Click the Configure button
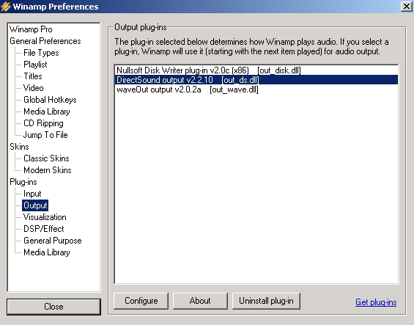 [x=141, y=301]
